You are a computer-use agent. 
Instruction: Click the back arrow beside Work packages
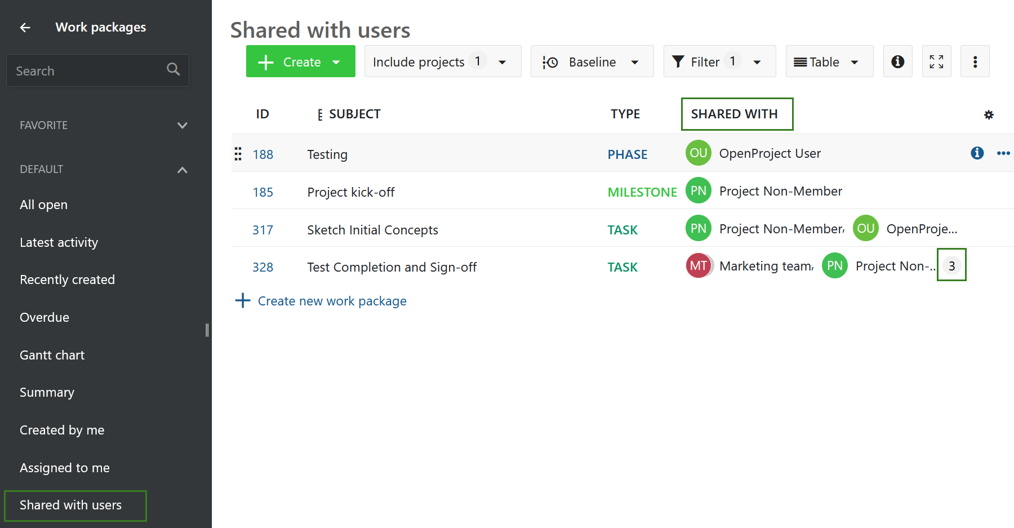[25, 28]
